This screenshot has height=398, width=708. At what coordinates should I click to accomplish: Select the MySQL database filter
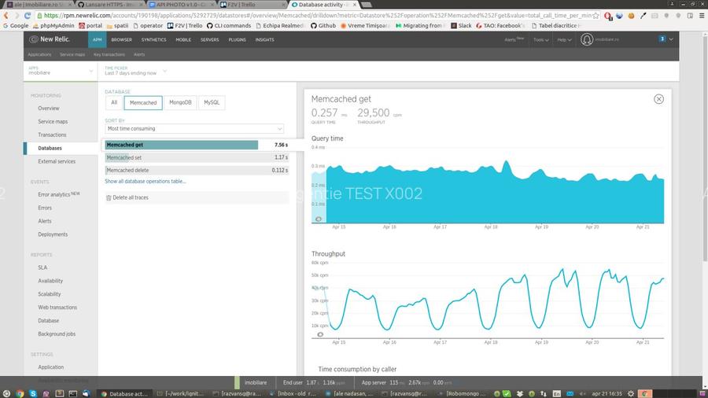tap(212, 102)
